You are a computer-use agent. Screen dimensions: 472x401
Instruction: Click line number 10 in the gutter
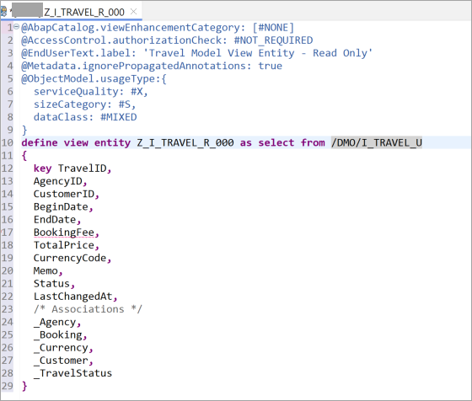(8, 142)
